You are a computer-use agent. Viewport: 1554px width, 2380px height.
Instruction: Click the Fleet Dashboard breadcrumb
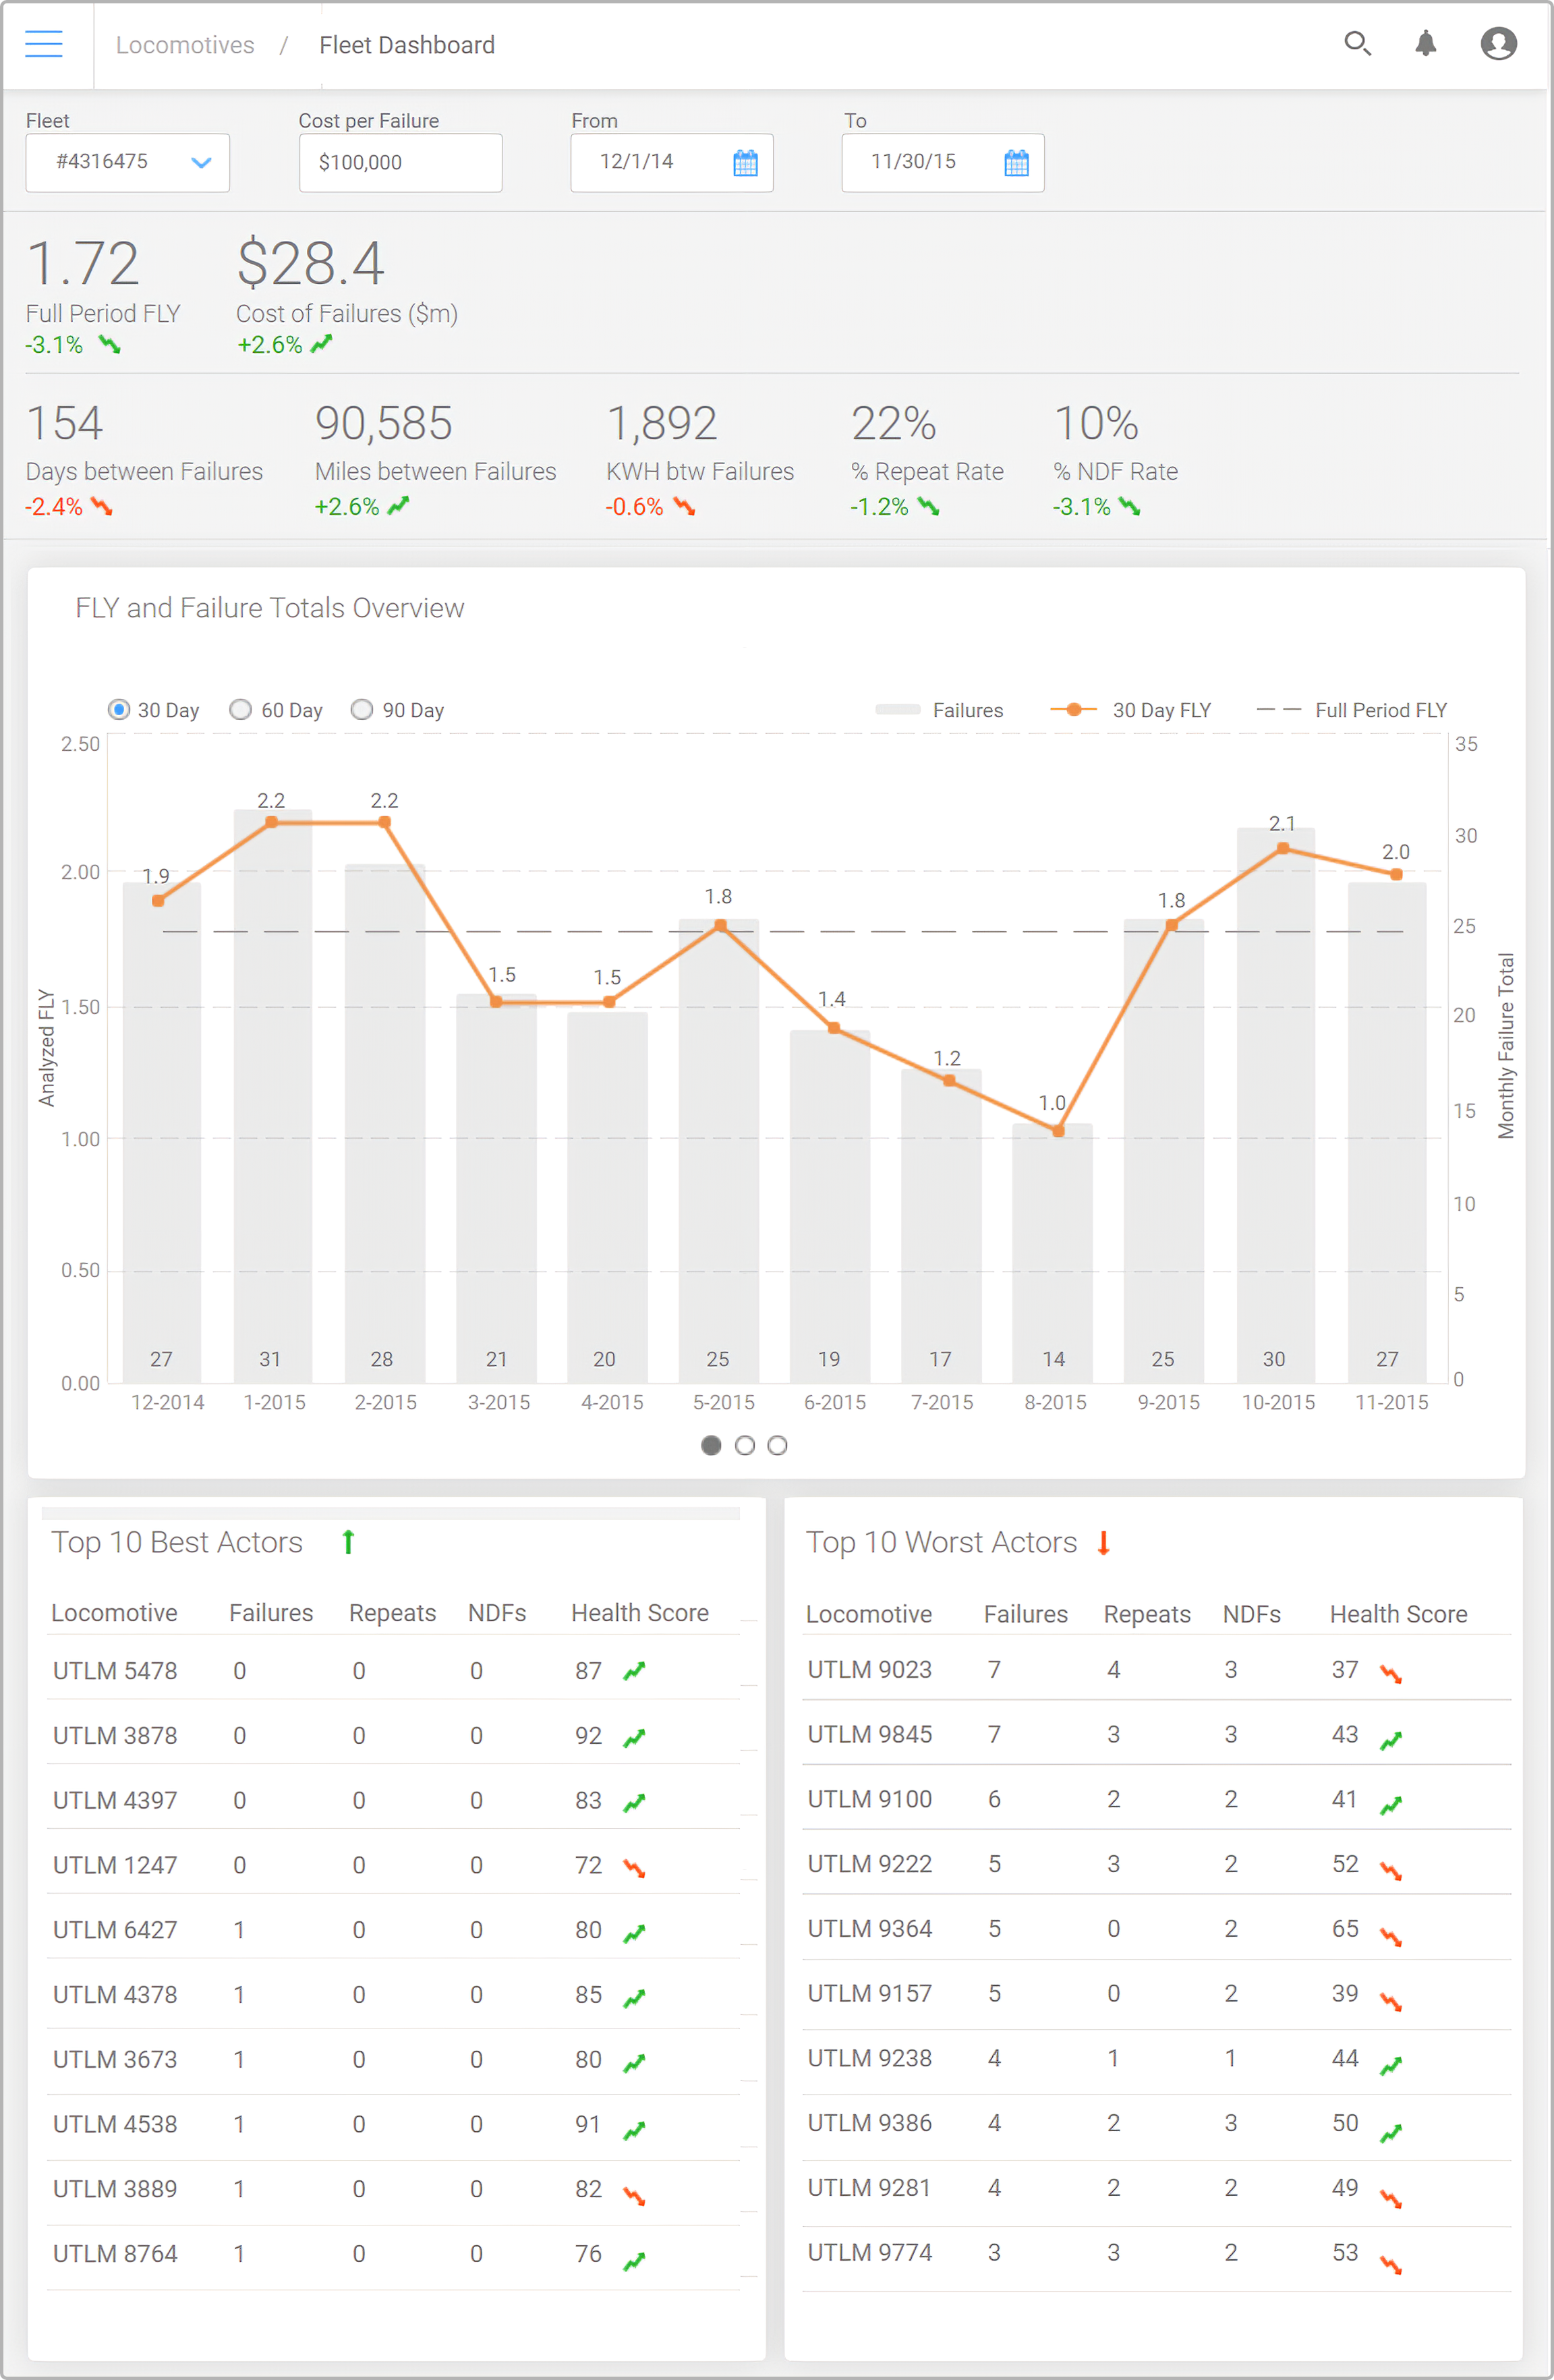click(x=406, y=45)
